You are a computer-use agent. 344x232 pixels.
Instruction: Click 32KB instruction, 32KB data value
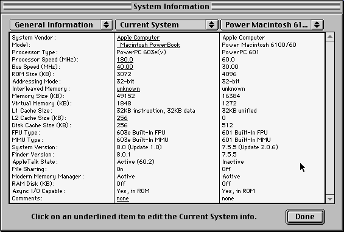click(x=156, y=111)
